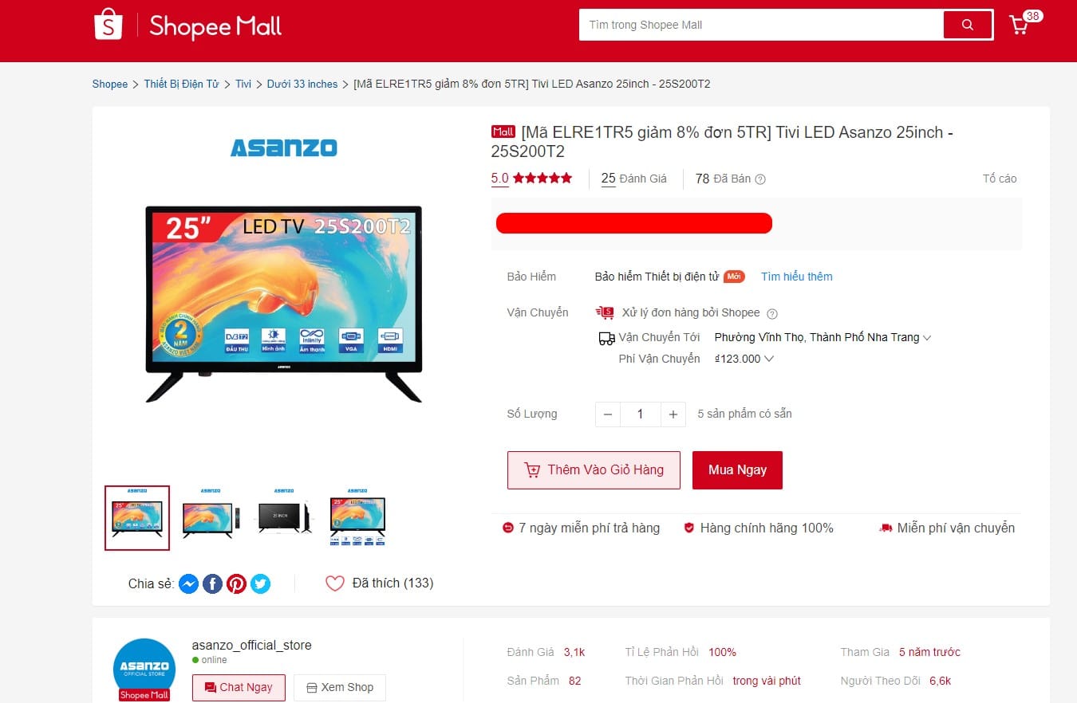
Task: Open Thiết Bị Điện Tử breadcrumb
Action: pyautogui.click(x=181, y=84)
